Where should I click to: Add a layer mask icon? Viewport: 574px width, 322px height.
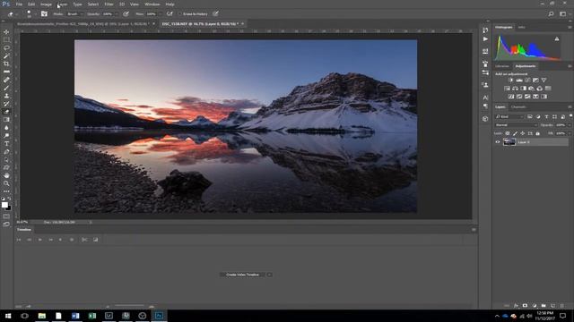click(x=525, y=306)
